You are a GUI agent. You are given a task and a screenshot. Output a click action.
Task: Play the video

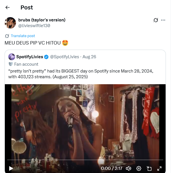coord(11,168)
